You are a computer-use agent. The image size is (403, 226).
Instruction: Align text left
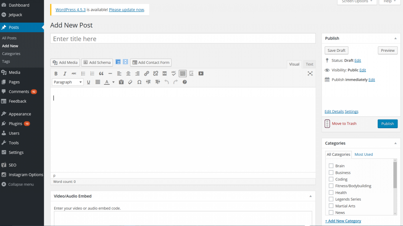coord(119,73)
